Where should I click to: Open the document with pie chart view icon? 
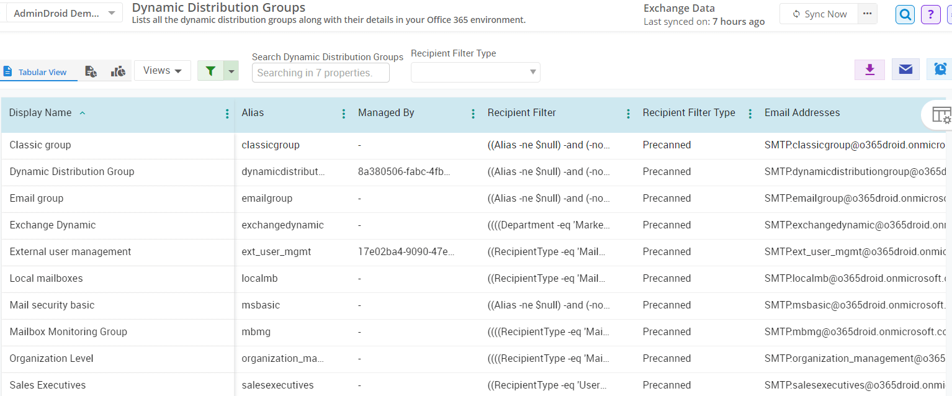pos(91,71)
